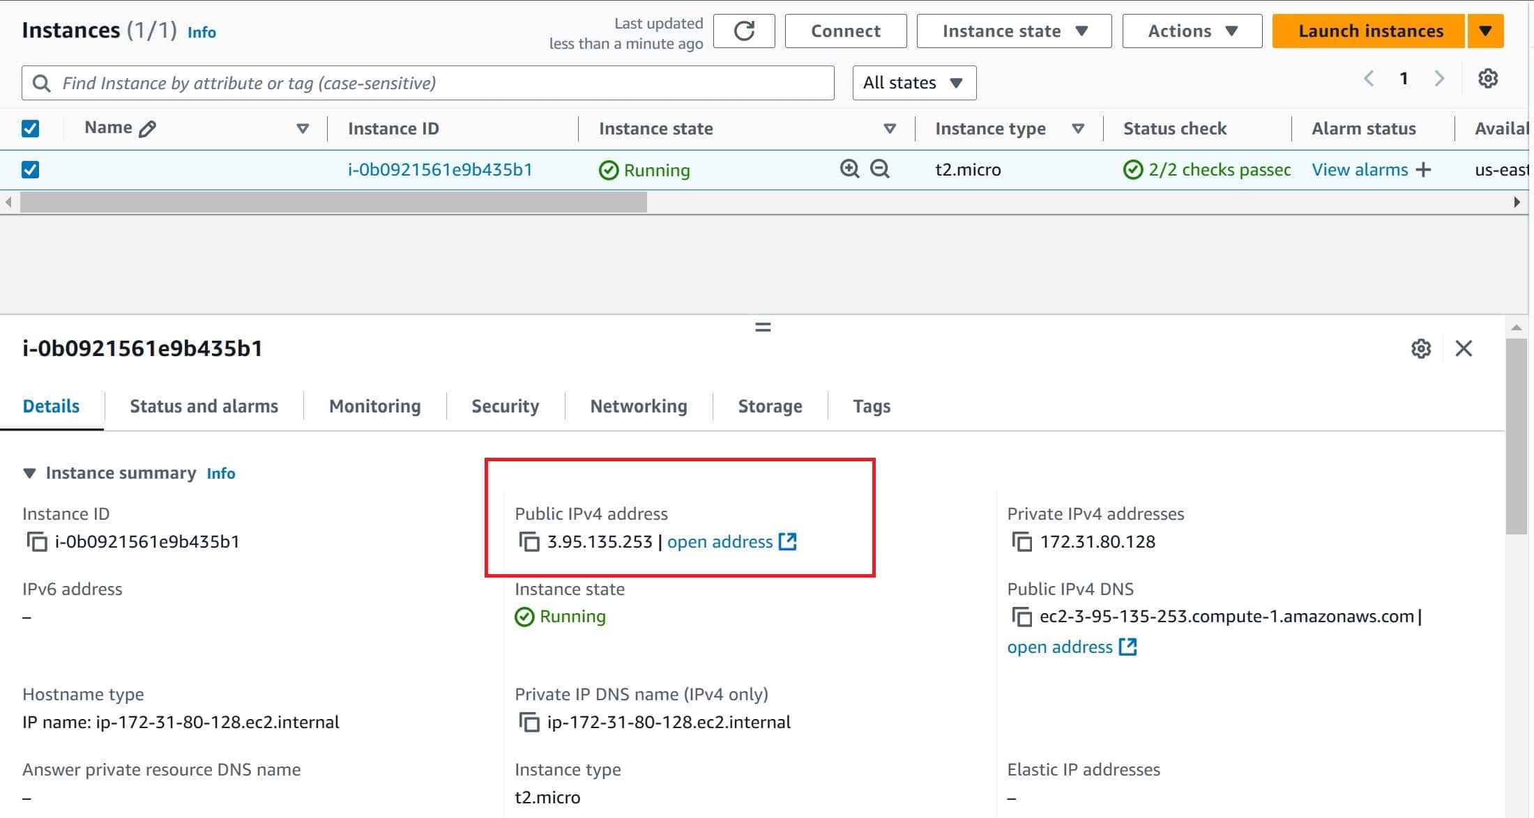The image size is (1534, 818).
Task: Copy the private IPv4 address 172.31.80.128
Action: 1022,542
